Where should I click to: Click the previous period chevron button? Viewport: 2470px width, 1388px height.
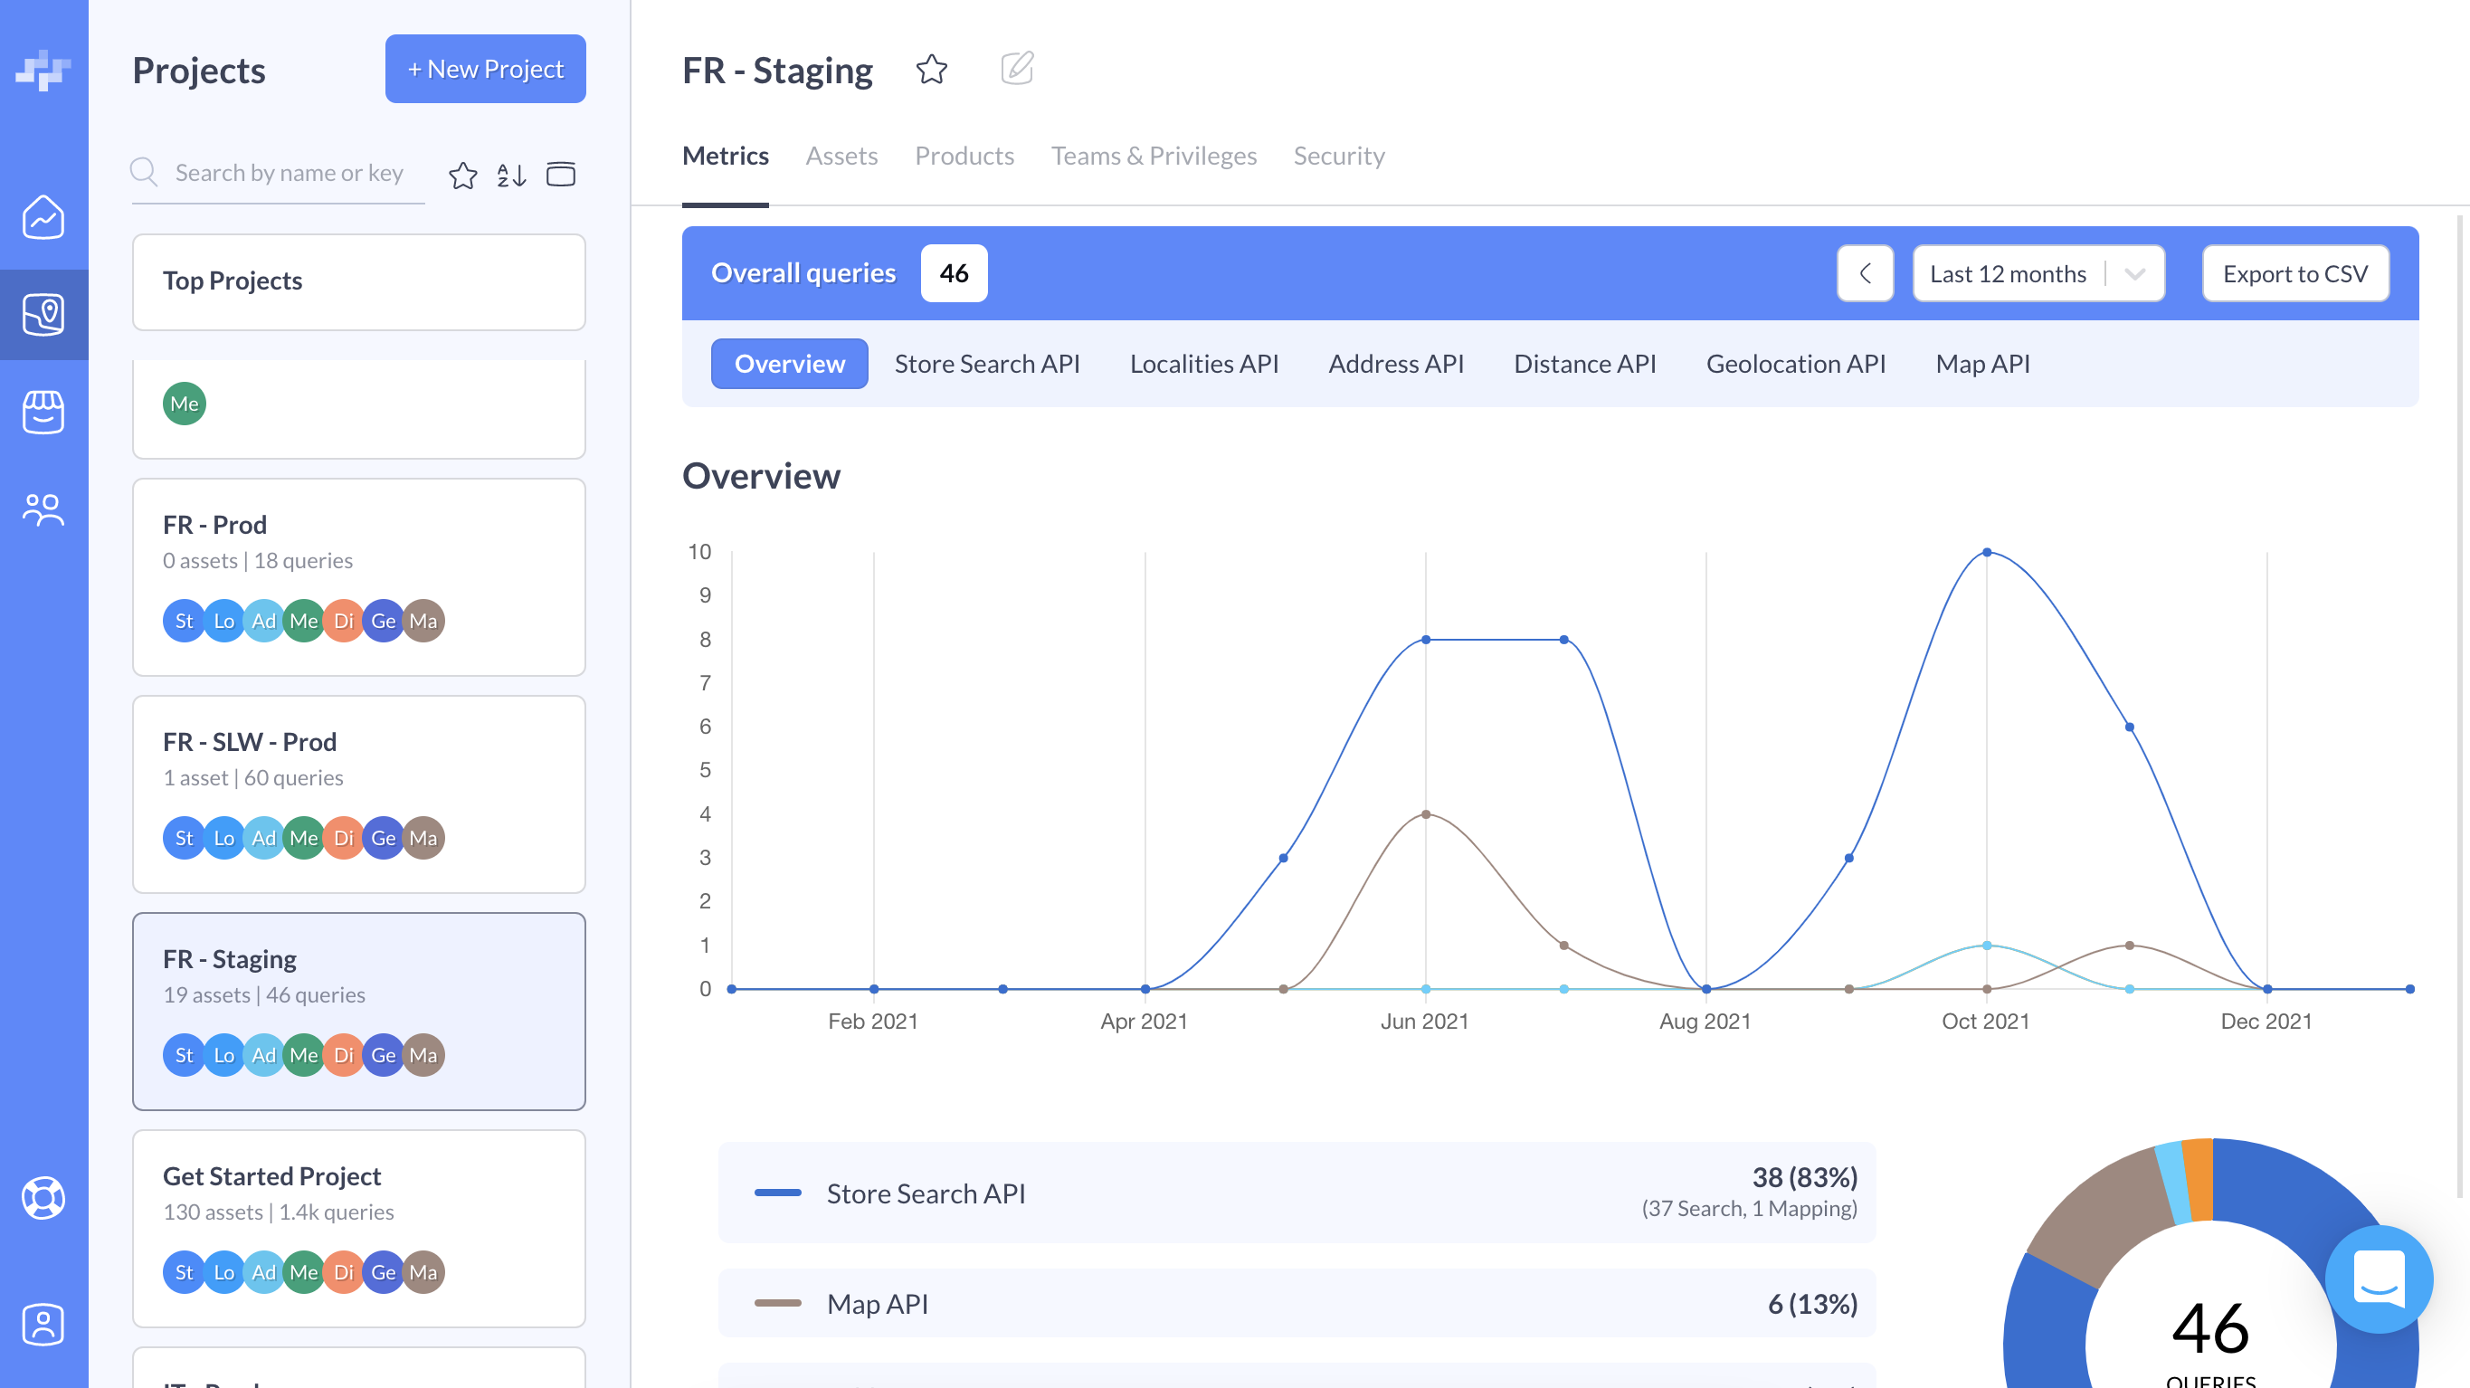point(1865,274)
